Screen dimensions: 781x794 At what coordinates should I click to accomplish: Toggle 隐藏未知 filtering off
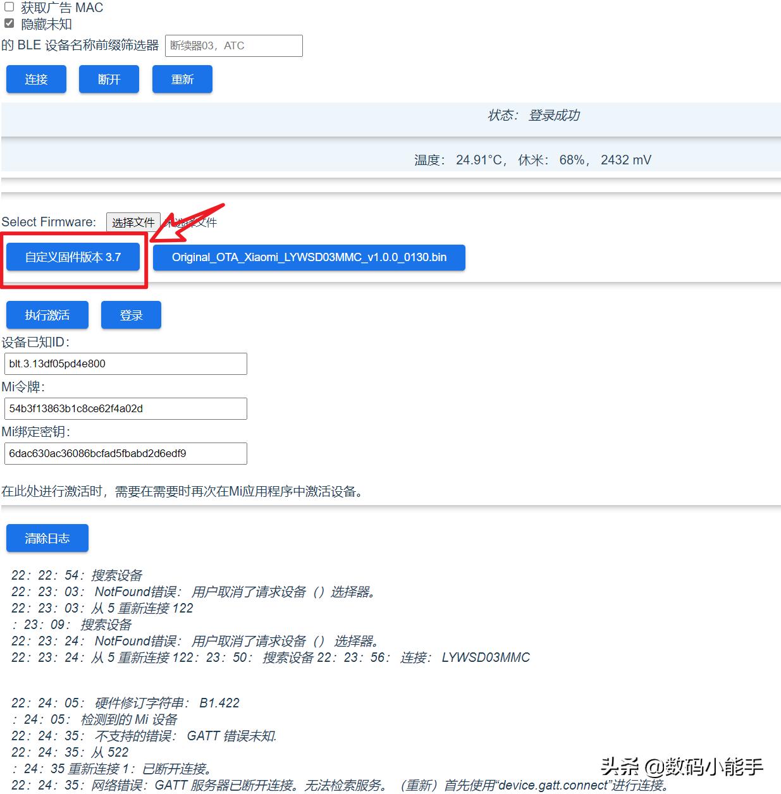coord(9,23)
